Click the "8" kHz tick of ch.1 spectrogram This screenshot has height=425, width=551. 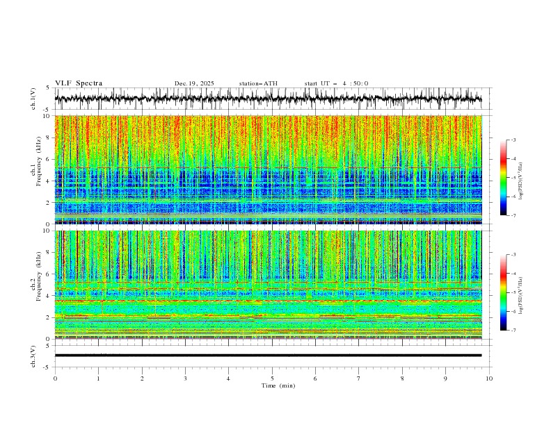(49, 137)
